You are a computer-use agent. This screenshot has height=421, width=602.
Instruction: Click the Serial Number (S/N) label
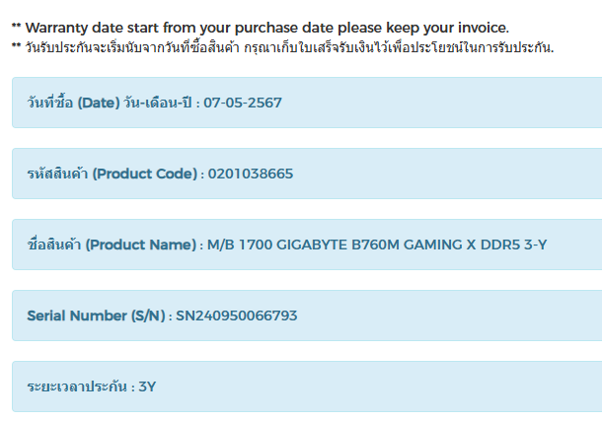(96, 316)
